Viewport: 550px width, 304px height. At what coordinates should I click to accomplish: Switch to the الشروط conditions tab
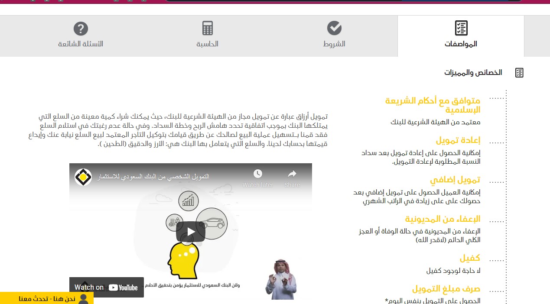pyautogui.click(x=334, y=36)
